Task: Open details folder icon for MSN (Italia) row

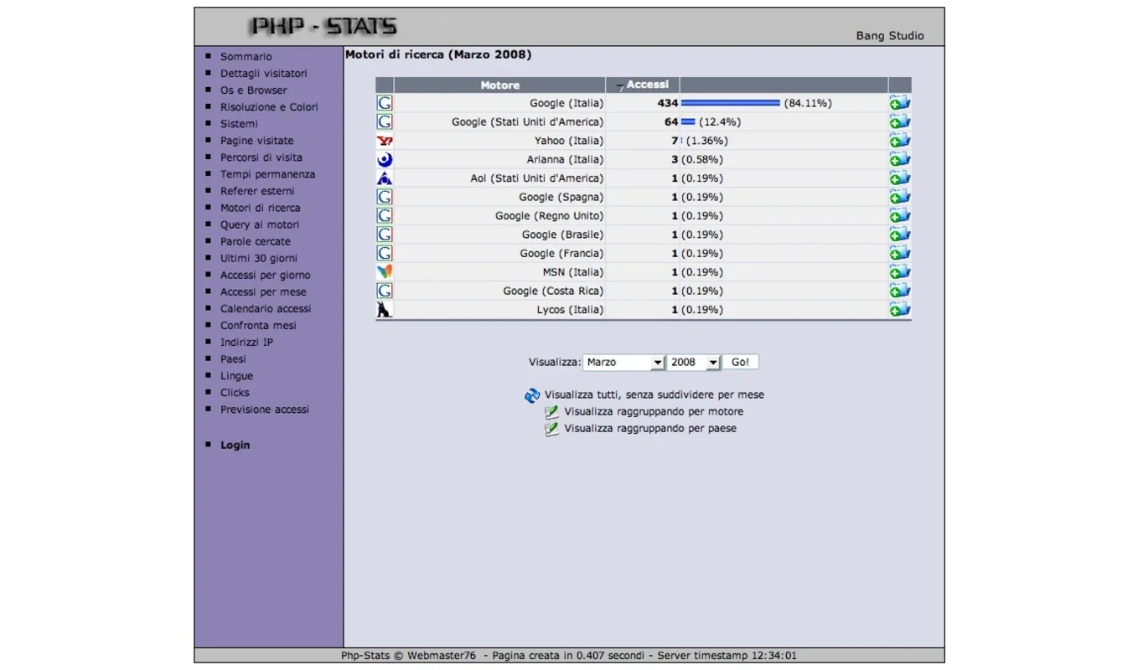Action: 899,272
